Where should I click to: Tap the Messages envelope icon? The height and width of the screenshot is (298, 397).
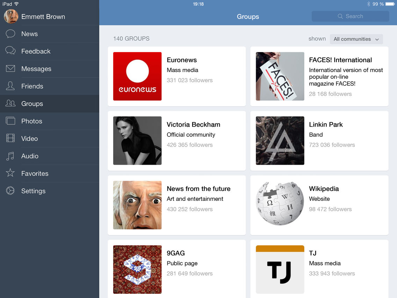point(10,69)
